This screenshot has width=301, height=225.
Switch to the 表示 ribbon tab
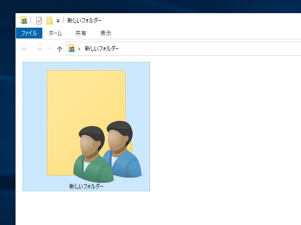pos(105,33)
